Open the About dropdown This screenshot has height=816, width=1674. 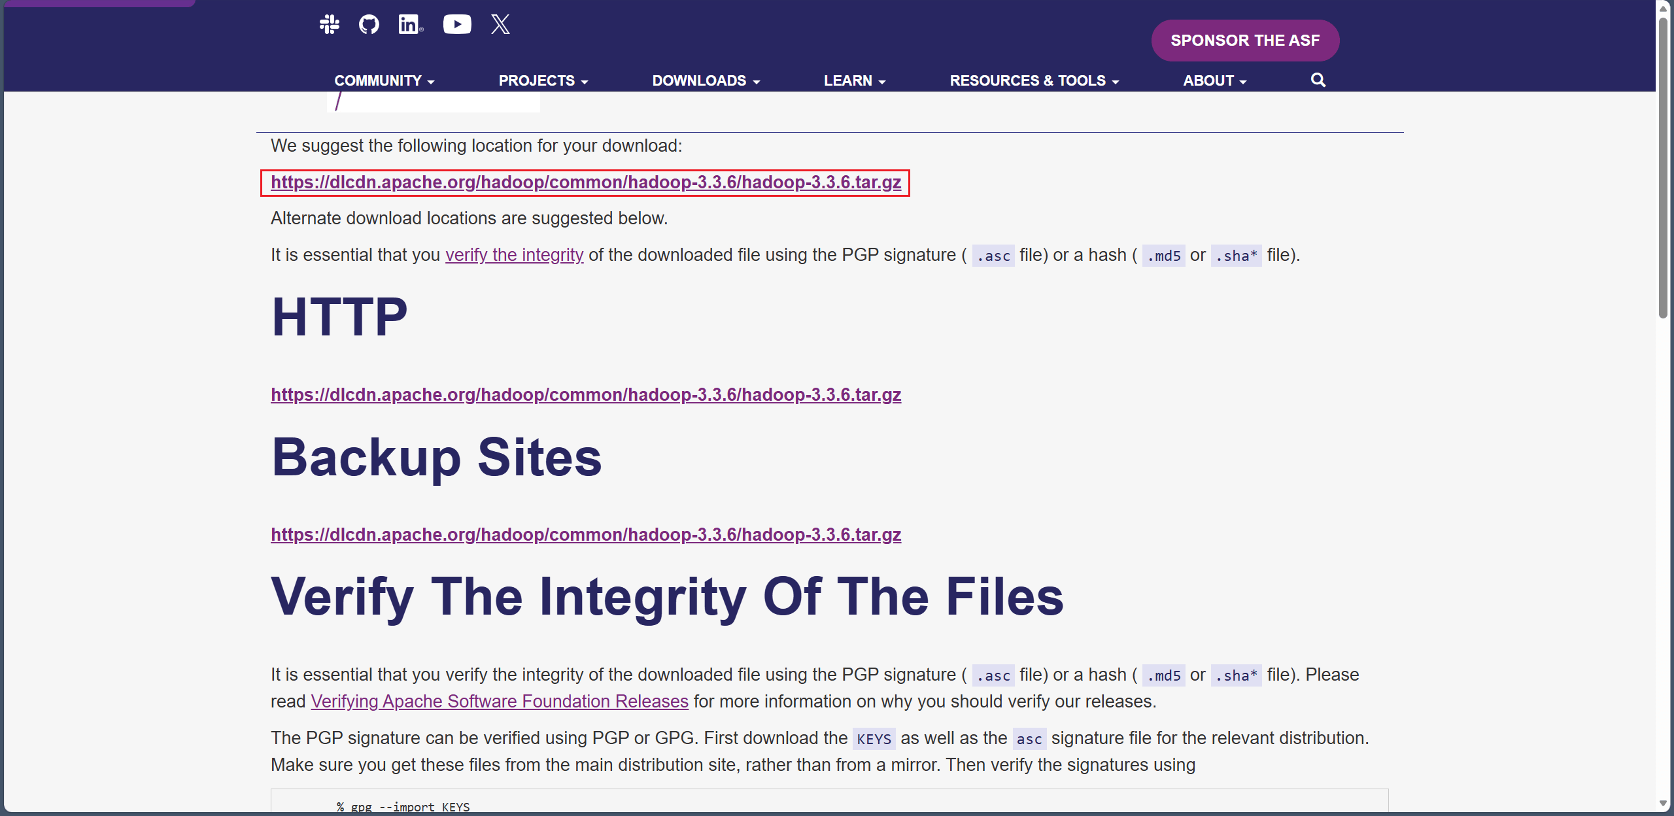pos(1215,80)
